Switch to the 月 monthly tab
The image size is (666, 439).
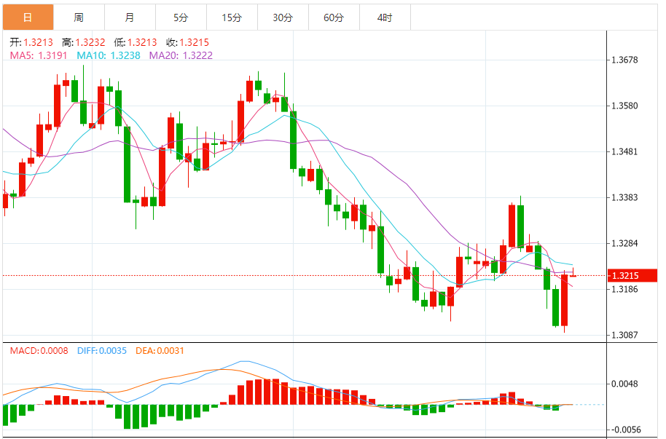pyautogui.click(x=130, y=17)
